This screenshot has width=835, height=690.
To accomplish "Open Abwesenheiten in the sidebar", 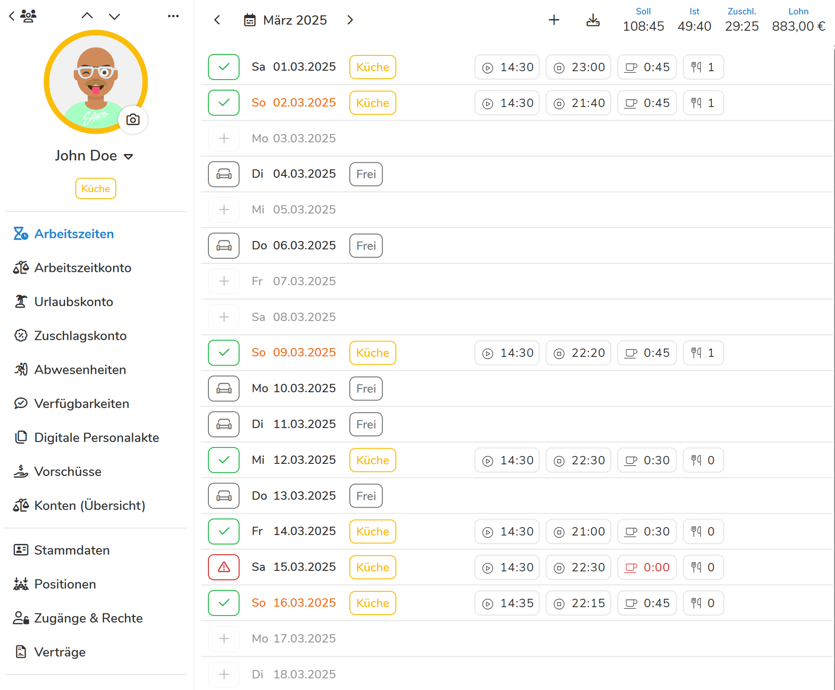I will [70, 369].
